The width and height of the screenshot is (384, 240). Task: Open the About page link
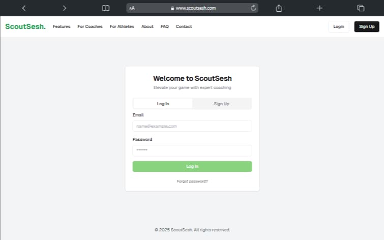(x=147, y=26)
